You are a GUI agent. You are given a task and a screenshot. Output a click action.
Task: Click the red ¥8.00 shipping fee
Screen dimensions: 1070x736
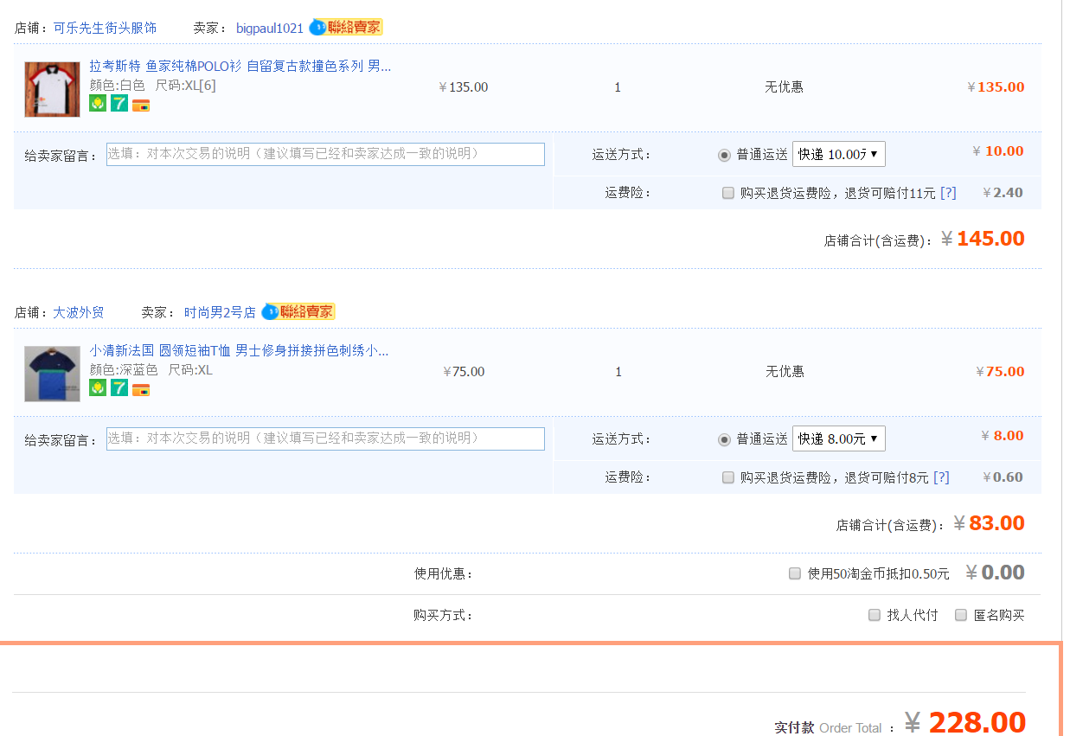(1003, 435)
